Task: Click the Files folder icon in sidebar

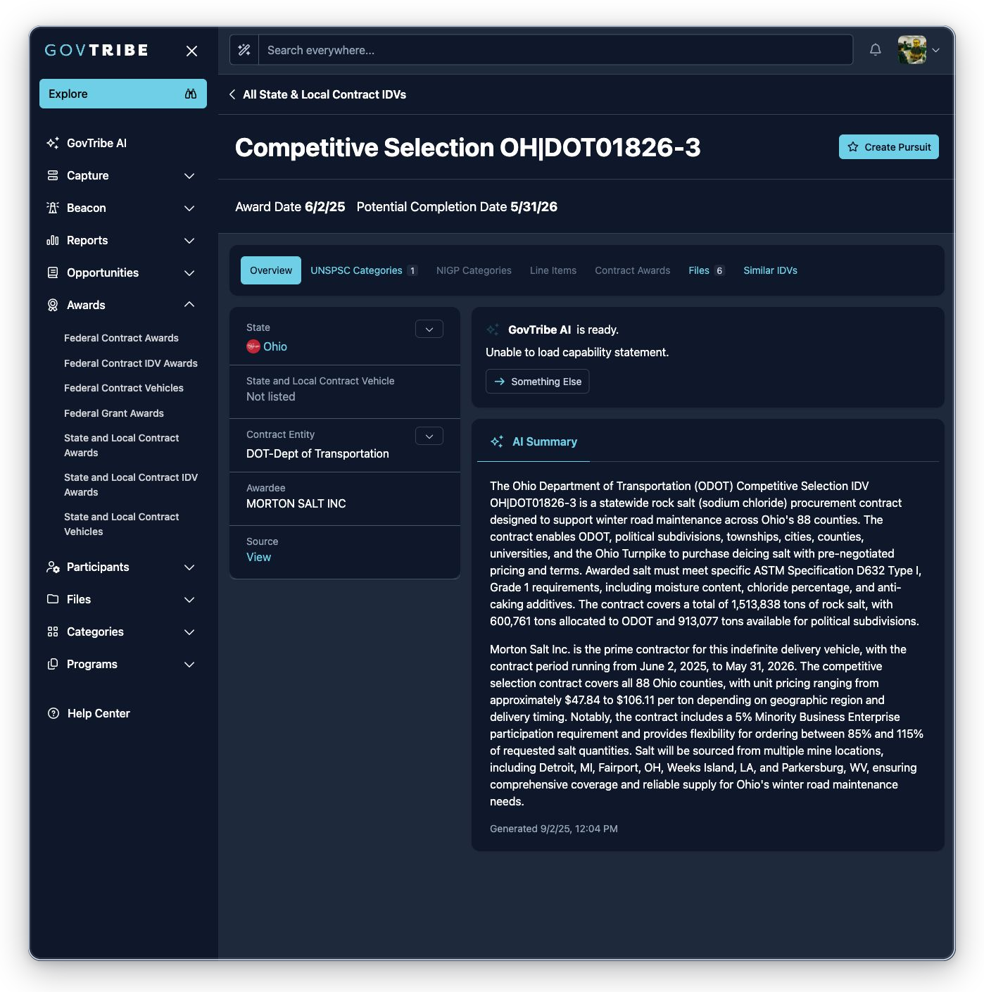Action: tap(53, 599)
